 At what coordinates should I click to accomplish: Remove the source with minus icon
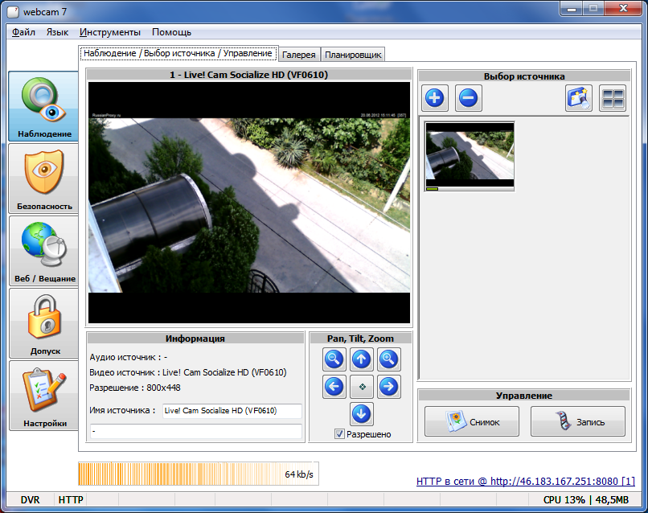coord(468,98)
